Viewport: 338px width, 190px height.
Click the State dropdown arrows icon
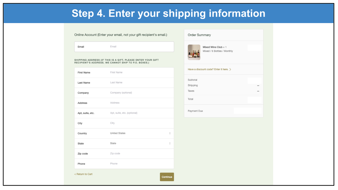170,143
